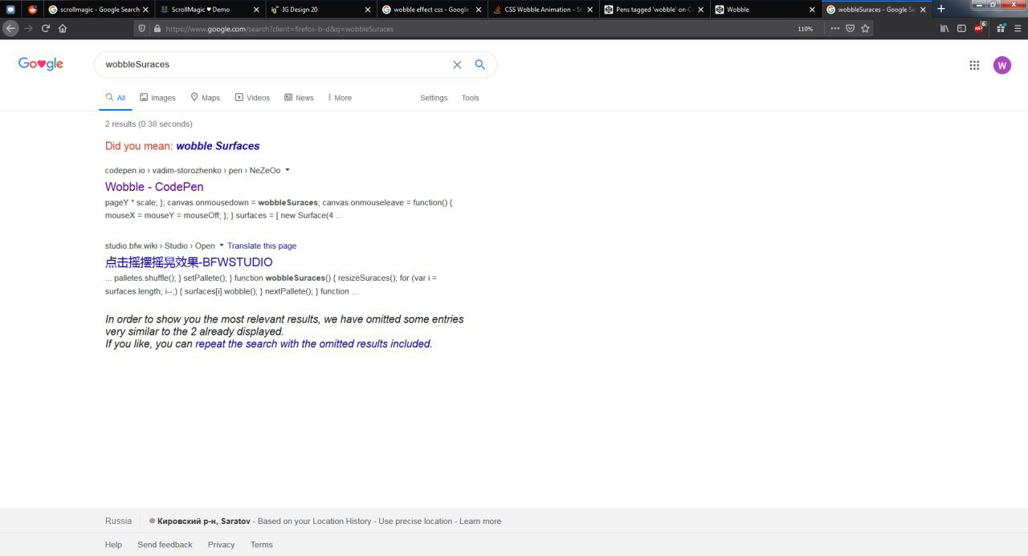The width and height of the screenshot is (1028, 556).
Task: Open search Tools
Action: point(470,98)
